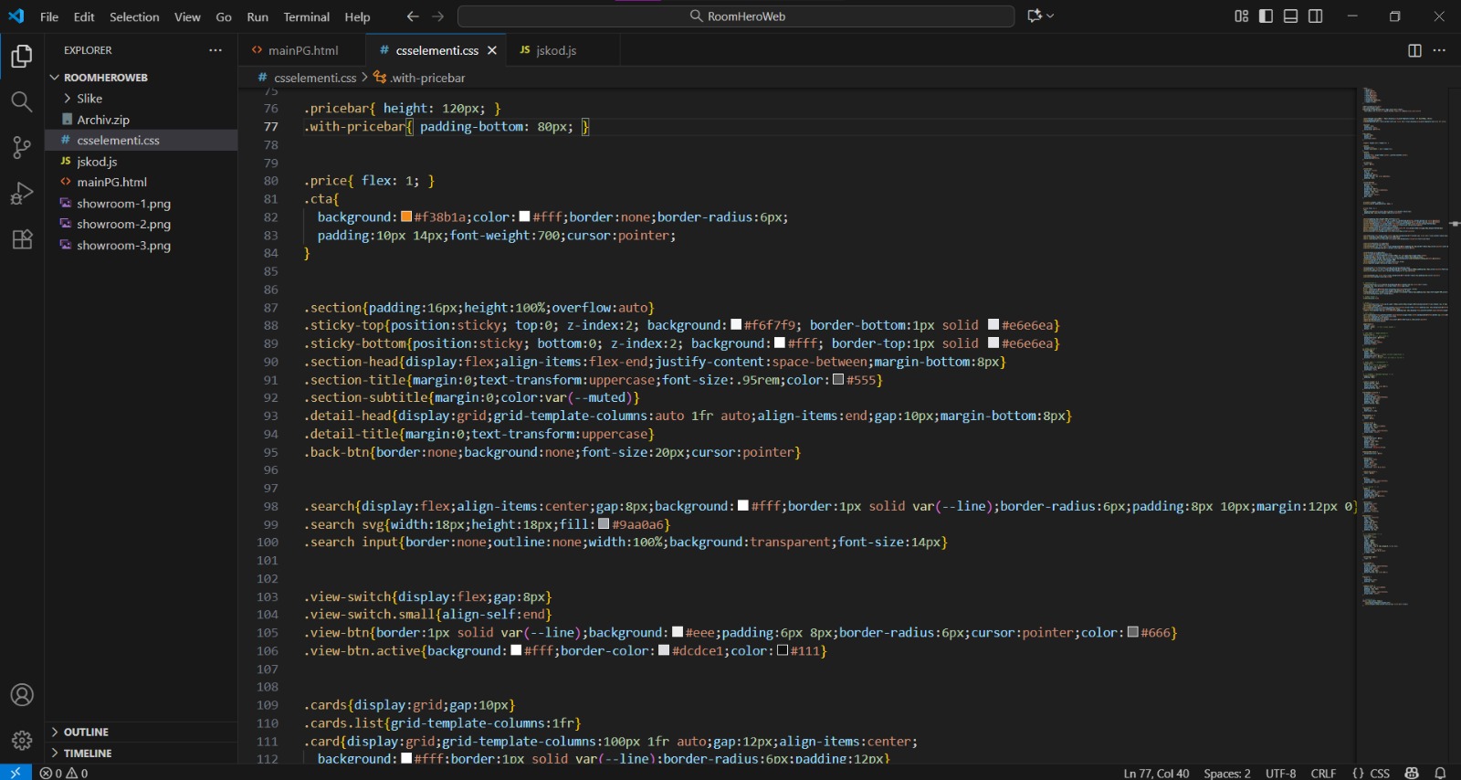This screenshot has width=1461, height=780.
Task: Open the Terminal menu
Action: [x=306, y=16]
